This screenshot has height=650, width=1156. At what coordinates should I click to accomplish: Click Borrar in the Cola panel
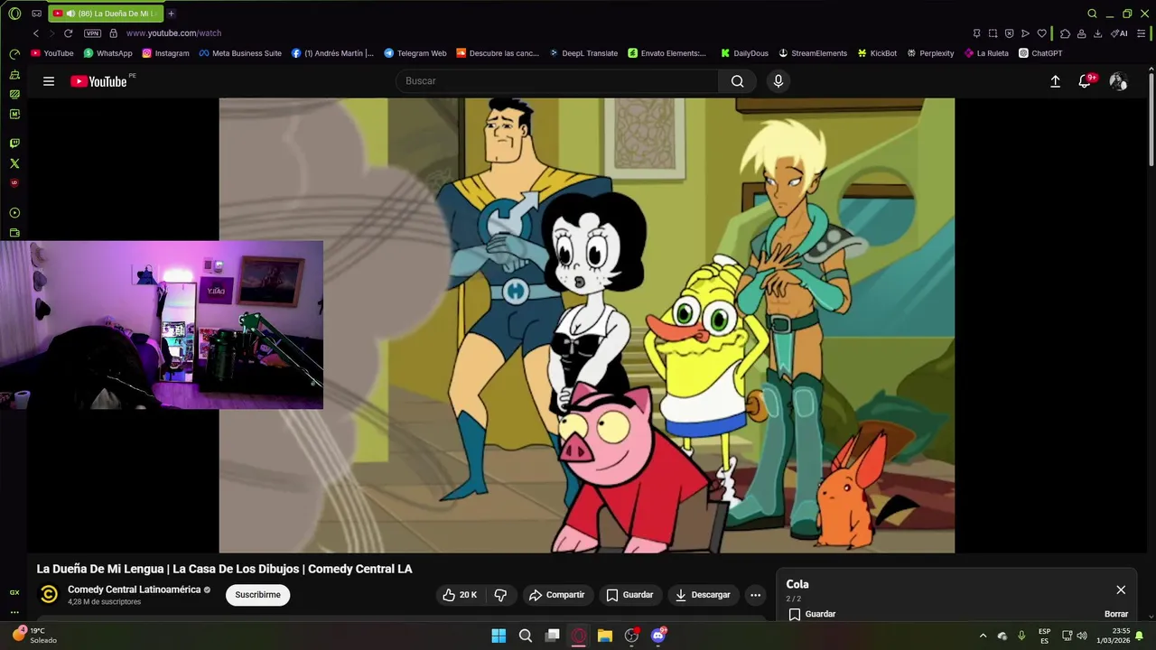click(x=1116, y=614)
